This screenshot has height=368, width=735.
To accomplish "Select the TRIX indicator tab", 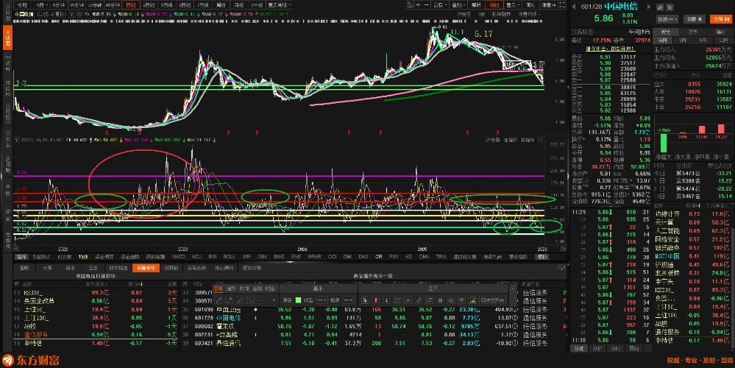I will point(441,257).
